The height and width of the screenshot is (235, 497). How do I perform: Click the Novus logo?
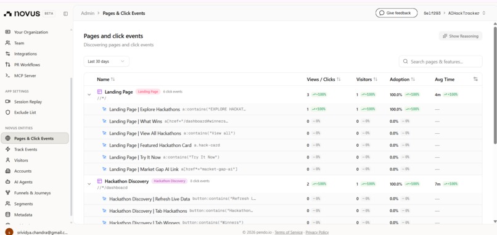(x=22, y=14)
